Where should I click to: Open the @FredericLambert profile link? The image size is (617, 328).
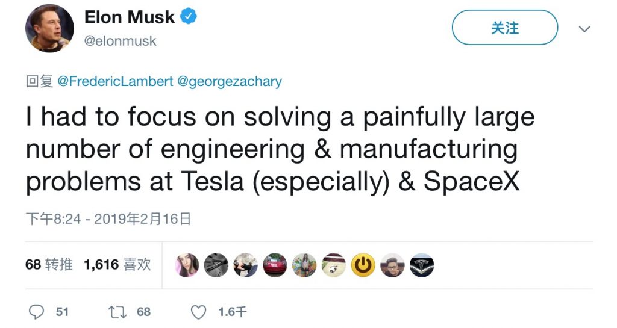(x=115, y=81)
